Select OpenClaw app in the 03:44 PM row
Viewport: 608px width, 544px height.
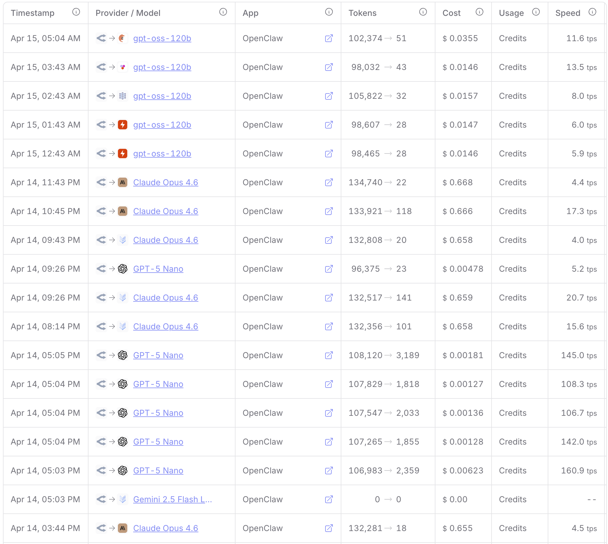[x=263, y=528]
